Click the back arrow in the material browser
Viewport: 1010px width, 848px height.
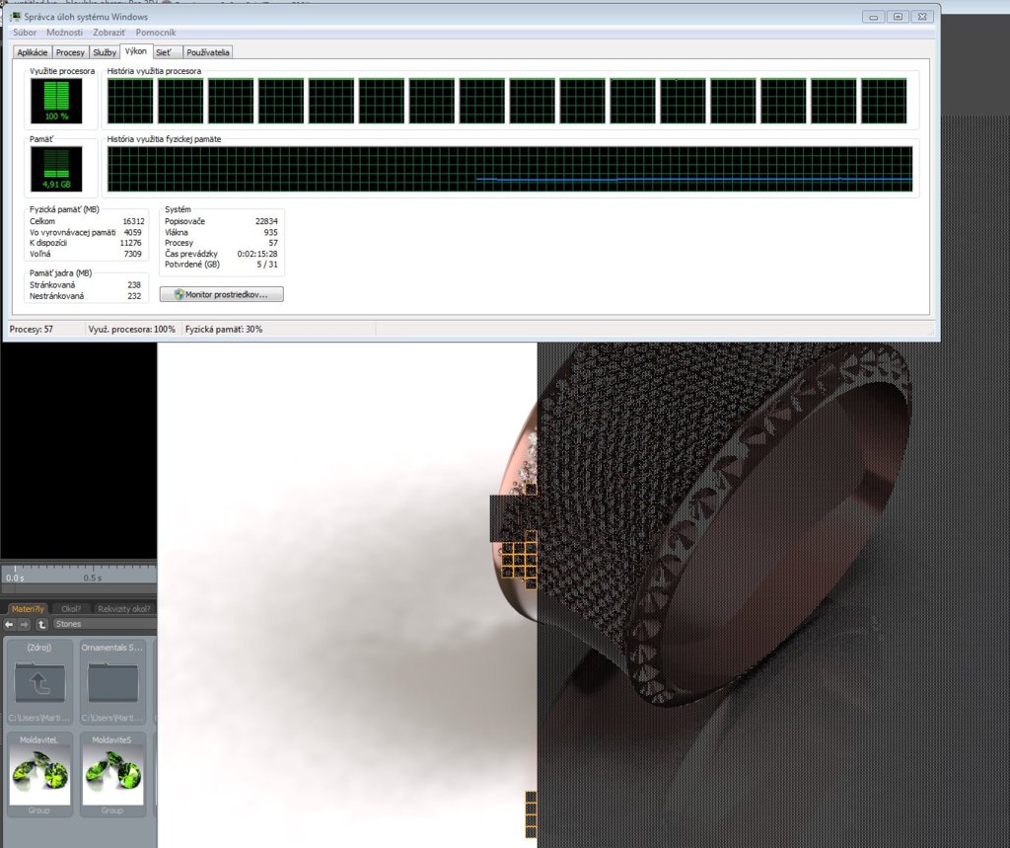[x=9, y=624]
